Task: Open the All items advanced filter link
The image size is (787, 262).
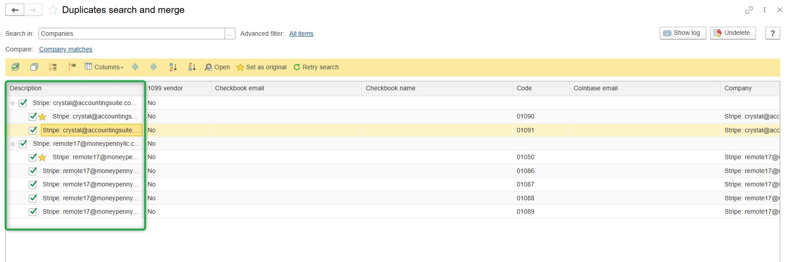Action: [301, 34]
